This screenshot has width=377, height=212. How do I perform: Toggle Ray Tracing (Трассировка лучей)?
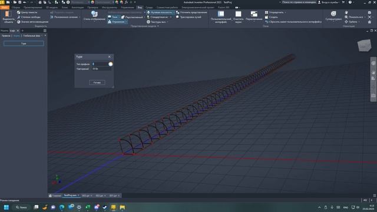[x=188, y=17]
